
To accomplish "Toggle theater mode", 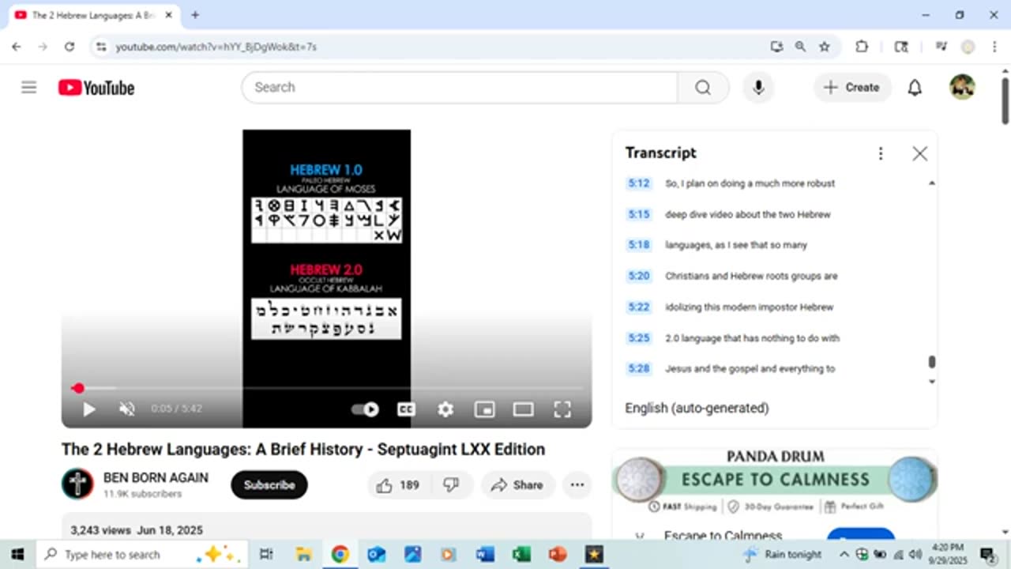I will [x=523, y=409].
